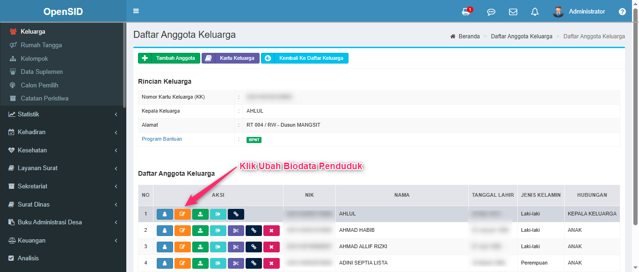
Task: Click the Program Bantuan link
Action: click(x=162, y=139)
